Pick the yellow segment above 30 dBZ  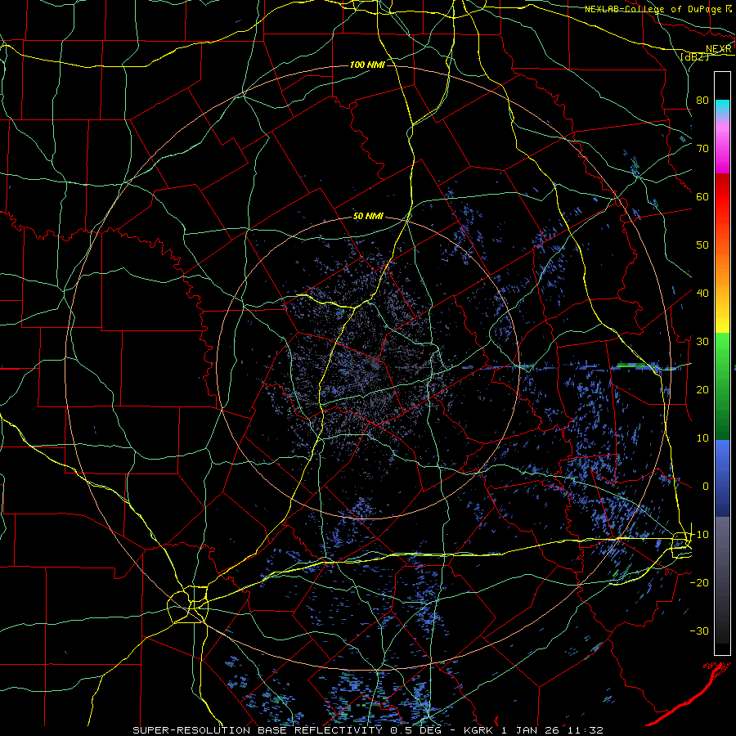[x=722, y=319]
